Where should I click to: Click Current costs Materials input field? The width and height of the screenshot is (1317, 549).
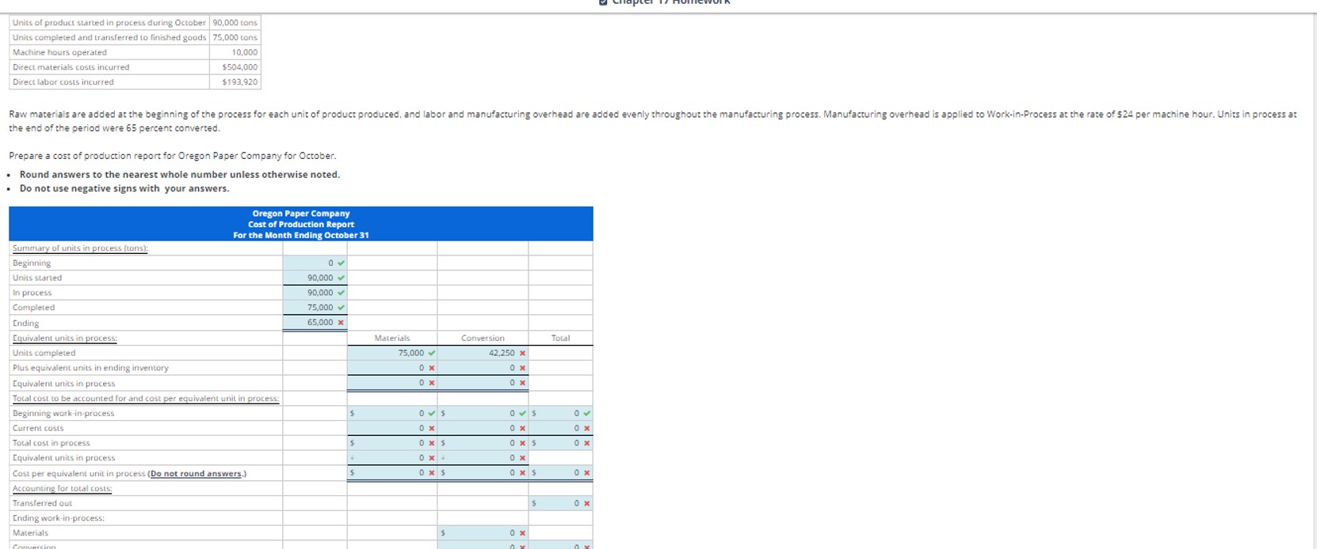pyautogui.click(x=391, y=428)
